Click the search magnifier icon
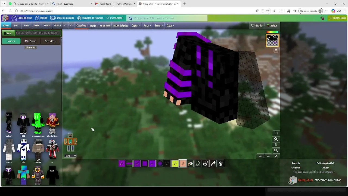This screenshot has width=348, height=196. click(x=130, y=18)
